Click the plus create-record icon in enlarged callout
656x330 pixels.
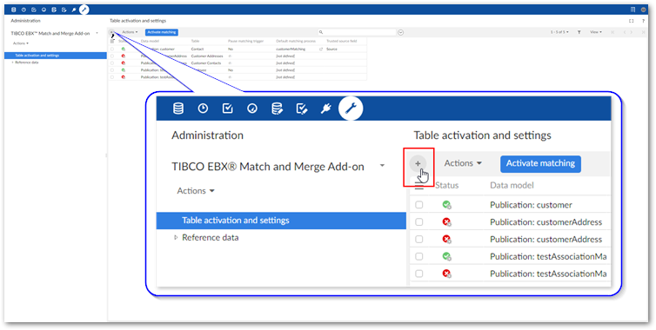pos(418,164)
